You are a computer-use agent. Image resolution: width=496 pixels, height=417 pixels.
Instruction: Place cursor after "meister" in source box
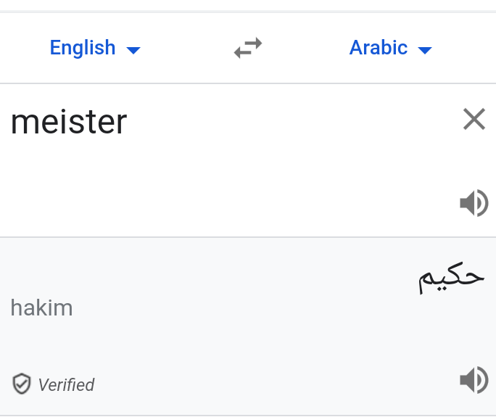[129, 122]
